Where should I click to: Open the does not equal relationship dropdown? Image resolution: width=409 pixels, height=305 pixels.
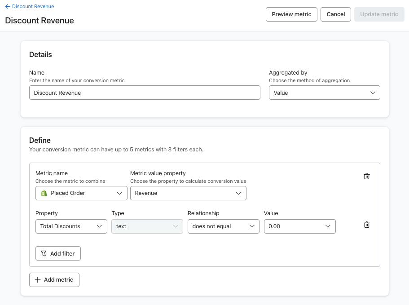pyautogui.click(x=223, y=226)
